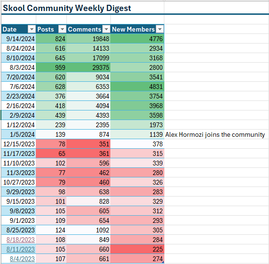Select the date cell 11/10/2023
This screenshot has width=269, height=264.
coord(19,163)
